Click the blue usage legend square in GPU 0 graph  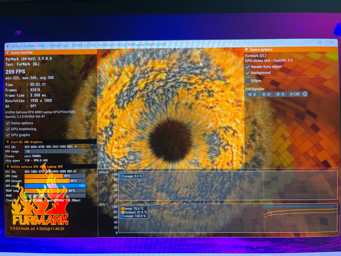pos(123,176)
